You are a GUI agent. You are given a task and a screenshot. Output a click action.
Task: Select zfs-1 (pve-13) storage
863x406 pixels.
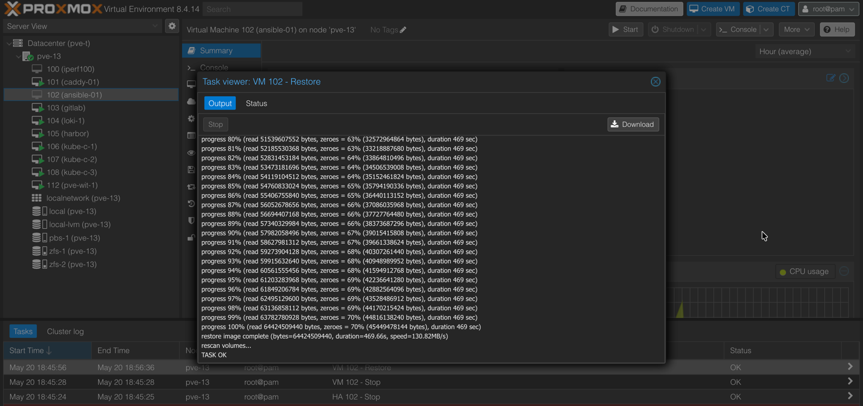coord(73,251)
